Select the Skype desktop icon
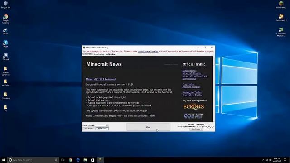Viewport: 290px width, 163px height. (5, 44)
